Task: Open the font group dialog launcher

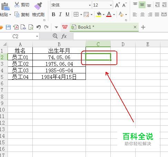Action: pyautogui.click(x=126, y=20)
